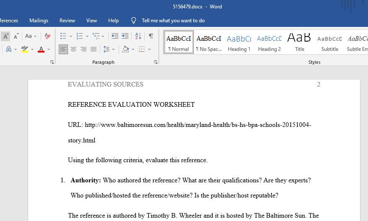Click the Bullets list icon
The height and width of the screenshot is (221, 368).
click(x=63, y=36)
